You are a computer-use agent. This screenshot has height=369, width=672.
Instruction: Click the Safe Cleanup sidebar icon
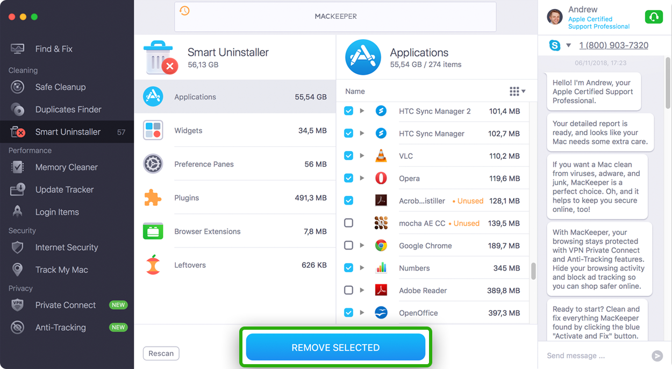pyautogui.click(x=18, y=87)
